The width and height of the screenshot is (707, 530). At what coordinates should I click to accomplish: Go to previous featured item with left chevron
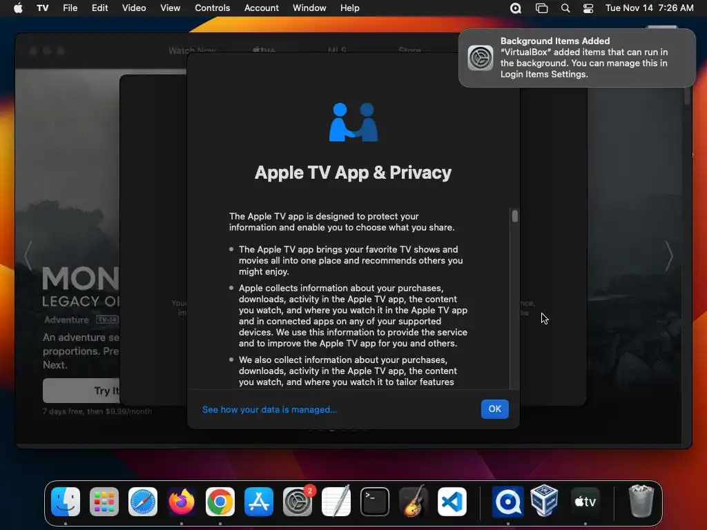tap(28, 256)
